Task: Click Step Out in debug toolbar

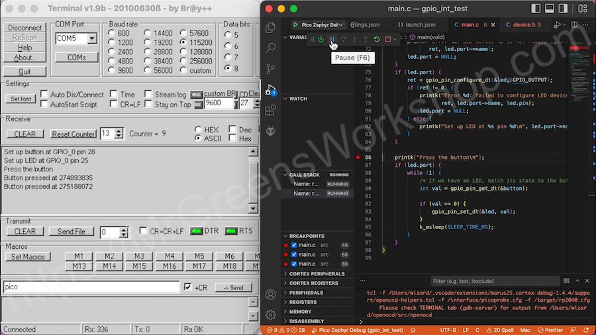Action: (x=366, y=39)
